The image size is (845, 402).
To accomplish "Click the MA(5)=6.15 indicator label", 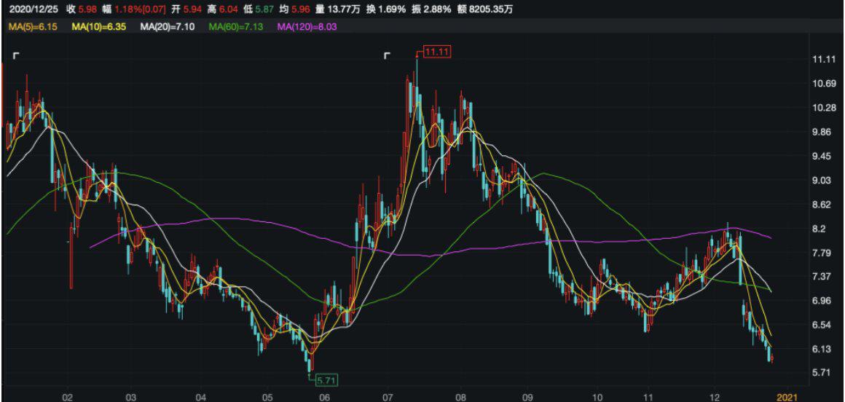I will [32, 26].
